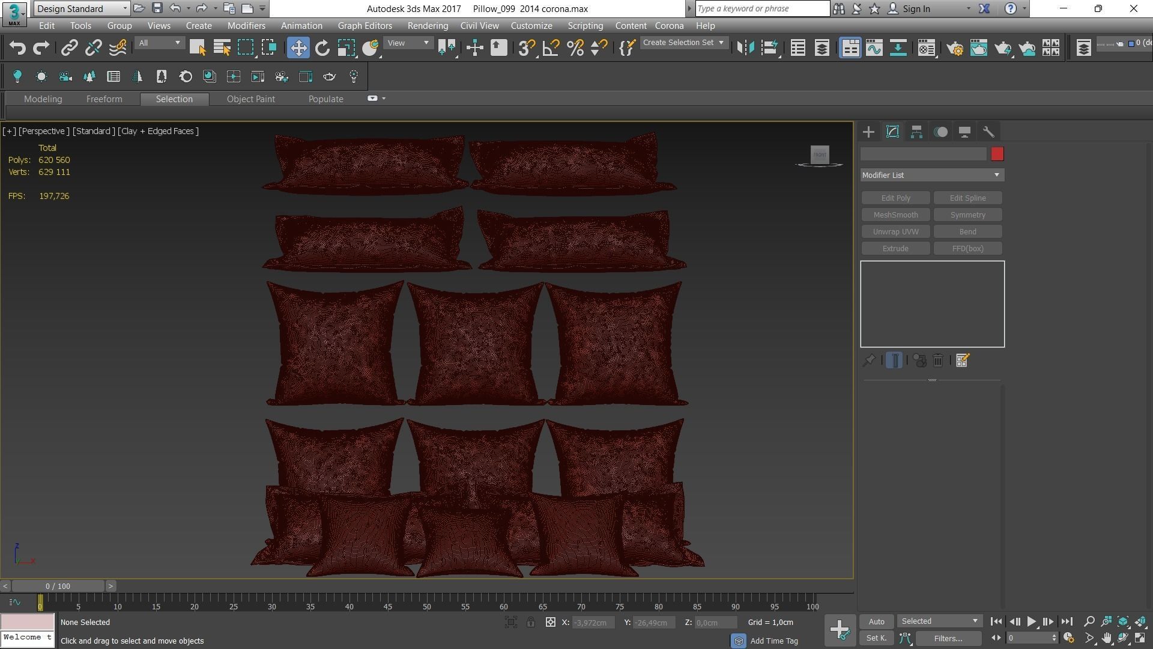Open Configure Modifier Sets icon
Viewport: 1153px width, 649px height.
coord(962,361)
